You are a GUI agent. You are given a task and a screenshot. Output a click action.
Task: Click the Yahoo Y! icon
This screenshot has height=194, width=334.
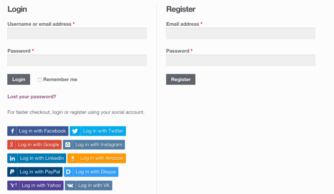pyautogui.click(x=13, y=186)
